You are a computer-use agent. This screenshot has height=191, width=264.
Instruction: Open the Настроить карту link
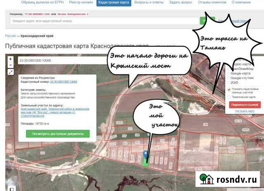pos(245,111)
